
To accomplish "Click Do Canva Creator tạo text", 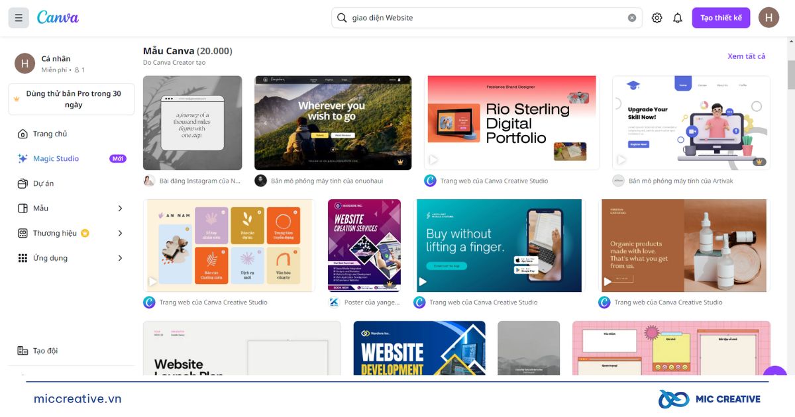I will coord(174,63).
